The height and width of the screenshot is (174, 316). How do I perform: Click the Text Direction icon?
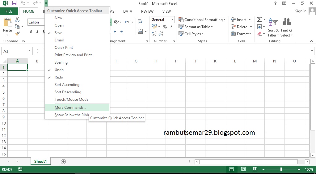coord(128,22)
